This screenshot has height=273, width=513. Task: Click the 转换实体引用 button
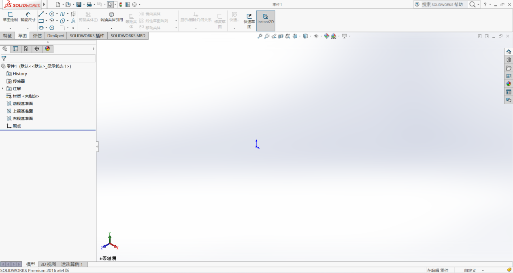tap(111, 17)
